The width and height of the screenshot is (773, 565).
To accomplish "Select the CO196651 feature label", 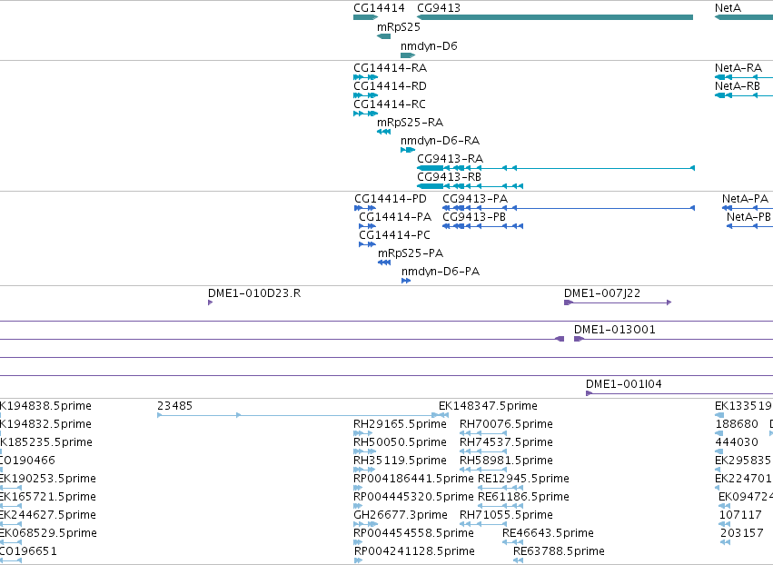I will (x=28, y=551).
